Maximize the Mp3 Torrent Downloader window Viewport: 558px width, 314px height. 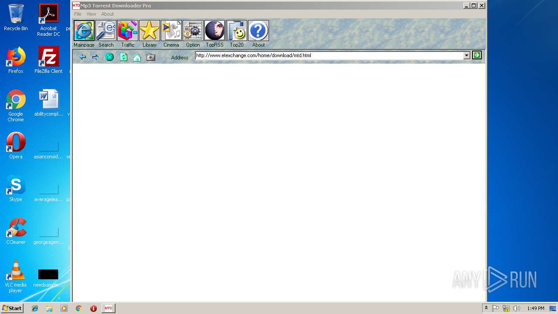474,6
